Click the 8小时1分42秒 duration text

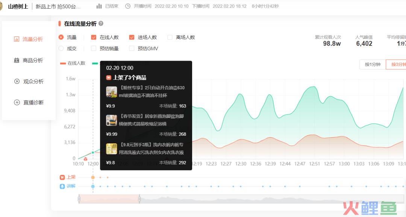point(265,6)
